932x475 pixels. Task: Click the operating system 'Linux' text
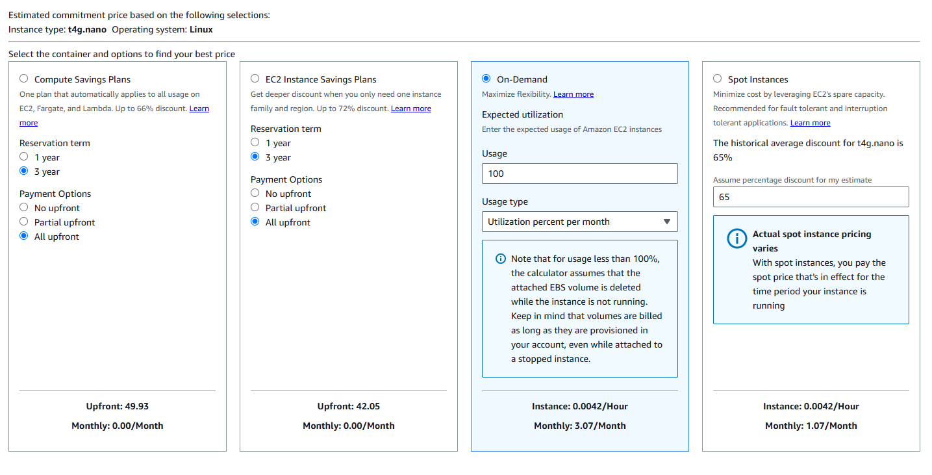coord(201,29)
